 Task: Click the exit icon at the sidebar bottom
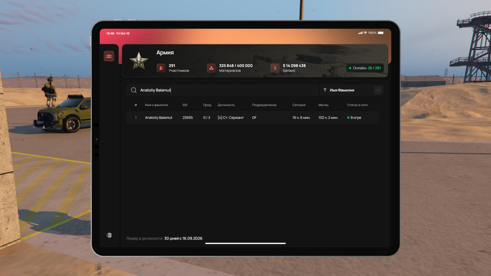(109, 235)
